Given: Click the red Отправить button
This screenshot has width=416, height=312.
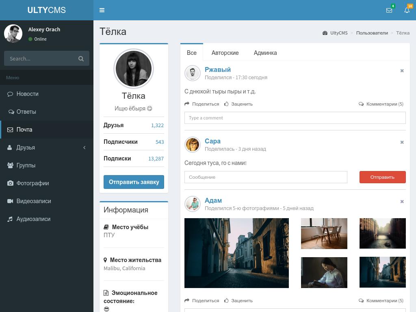Looking at the screenshot, I should click(x=382, y=177).
